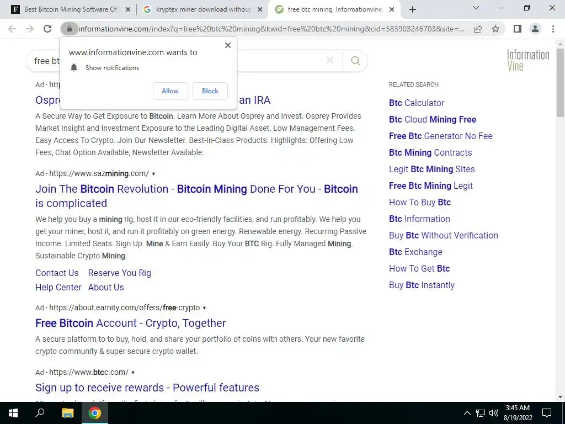Open the Windows Start menu
This screenshot has width=565, height=424.
[13, 413]
